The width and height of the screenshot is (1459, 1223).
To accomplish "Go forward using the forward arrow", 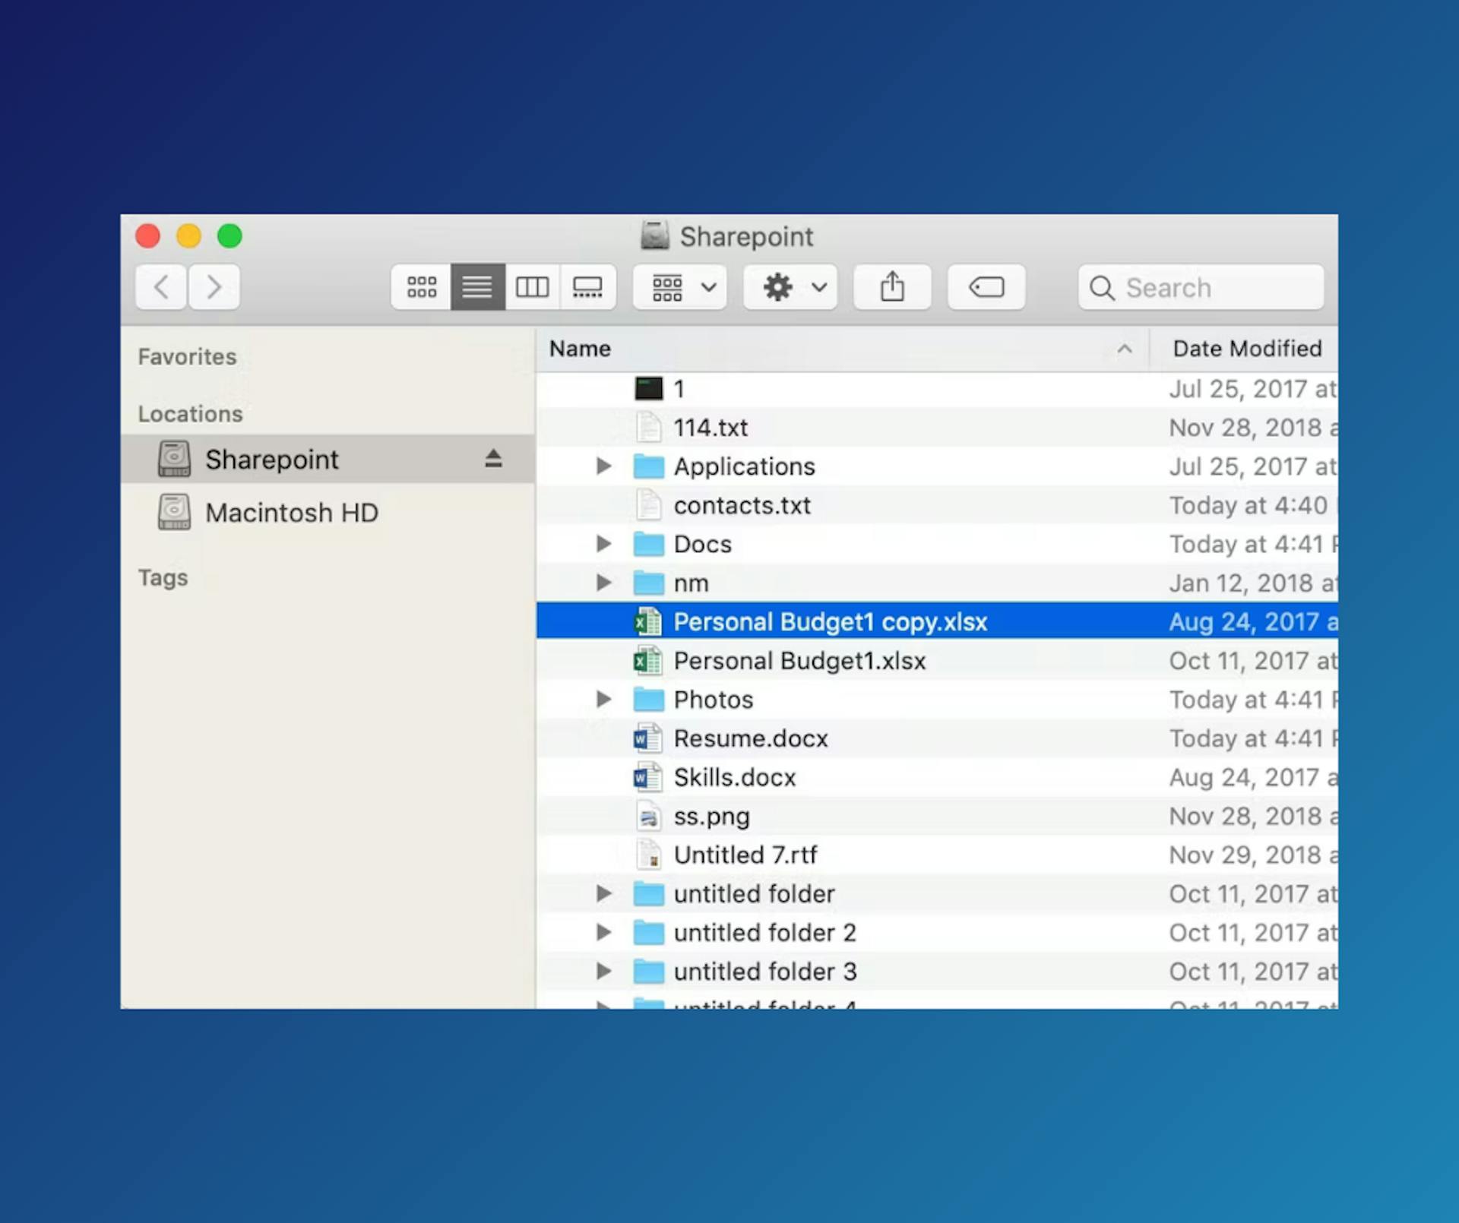I will tap(214, 287).
